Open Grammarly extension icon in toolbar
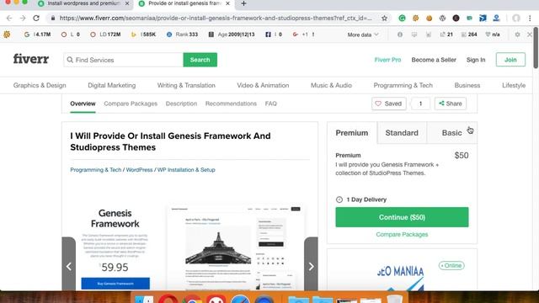Screen dimensions: 539x303 pos(402,19)
